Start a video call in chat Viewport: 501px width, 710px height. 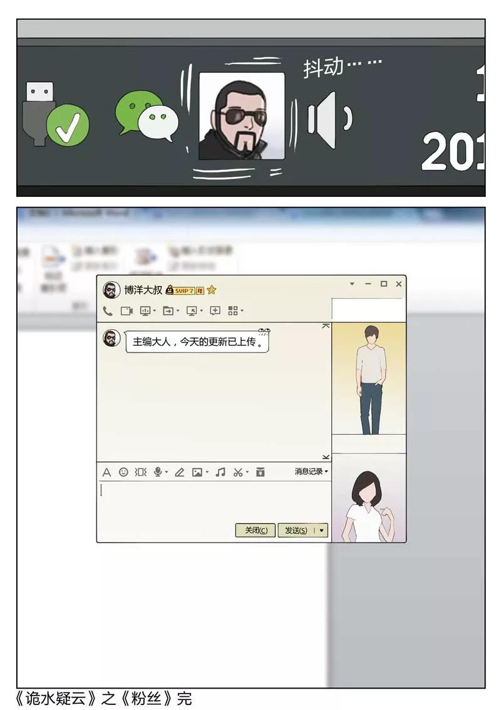[127, 310]
